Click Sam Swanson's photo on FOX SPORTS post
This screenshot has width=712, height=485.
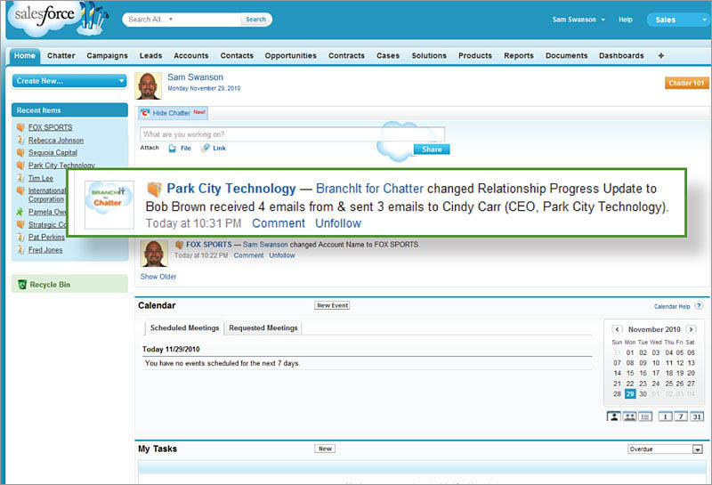pos(154,254)
